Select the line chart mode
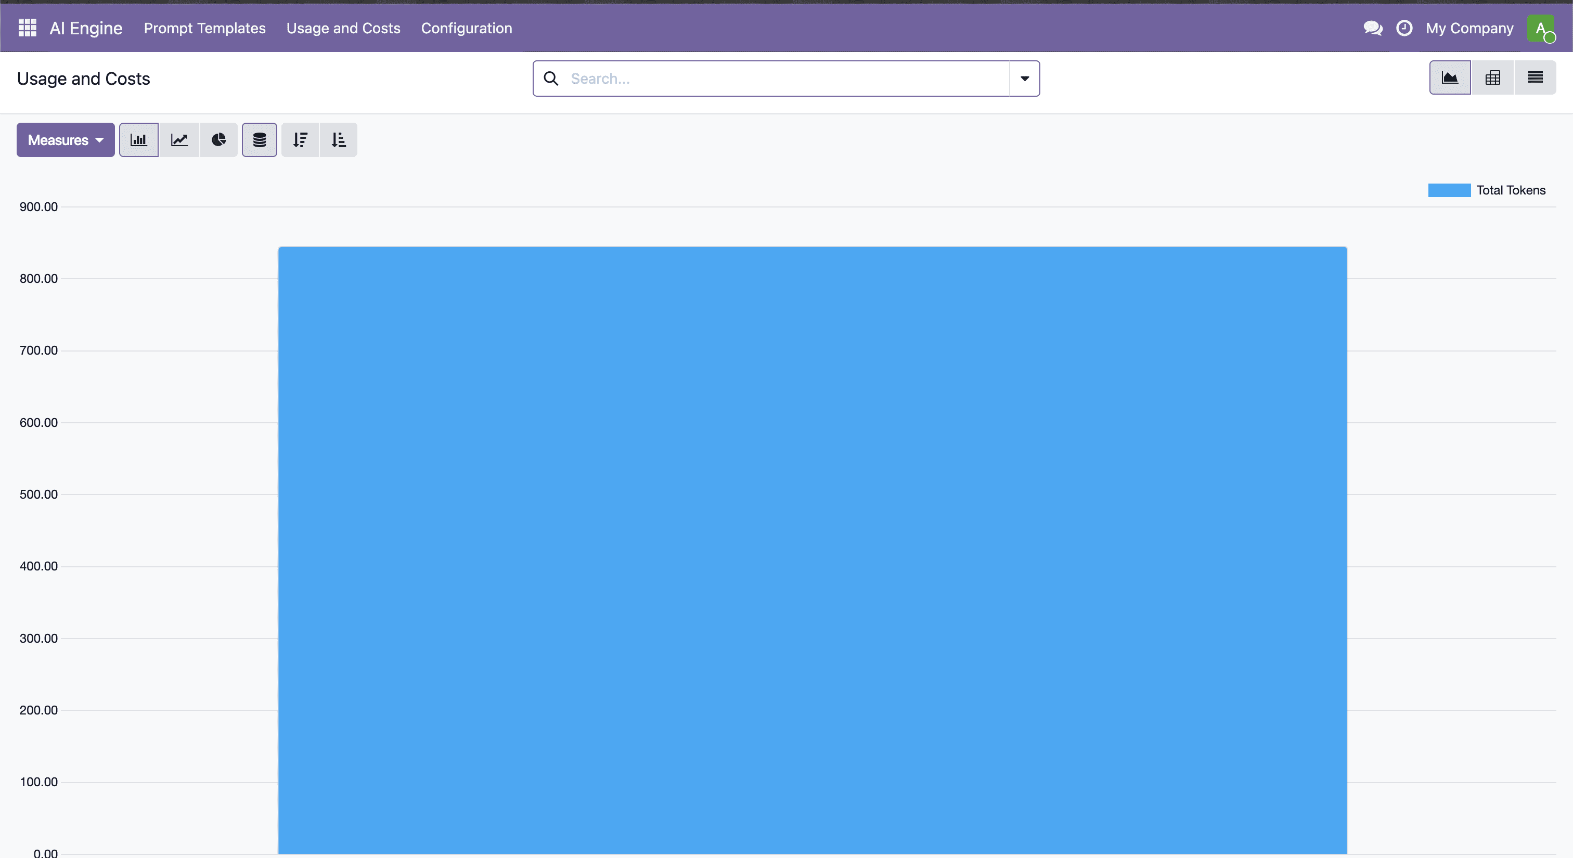 [179, 140]
